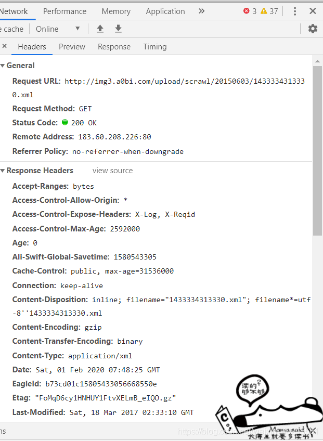
Task: Switch to the Timing tab
Action: pos(154,46)
